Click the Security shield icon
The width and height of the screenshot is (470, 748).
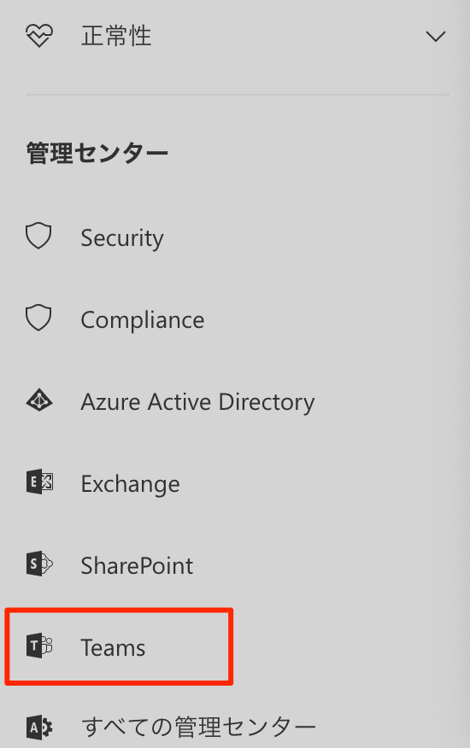(38, 236)
